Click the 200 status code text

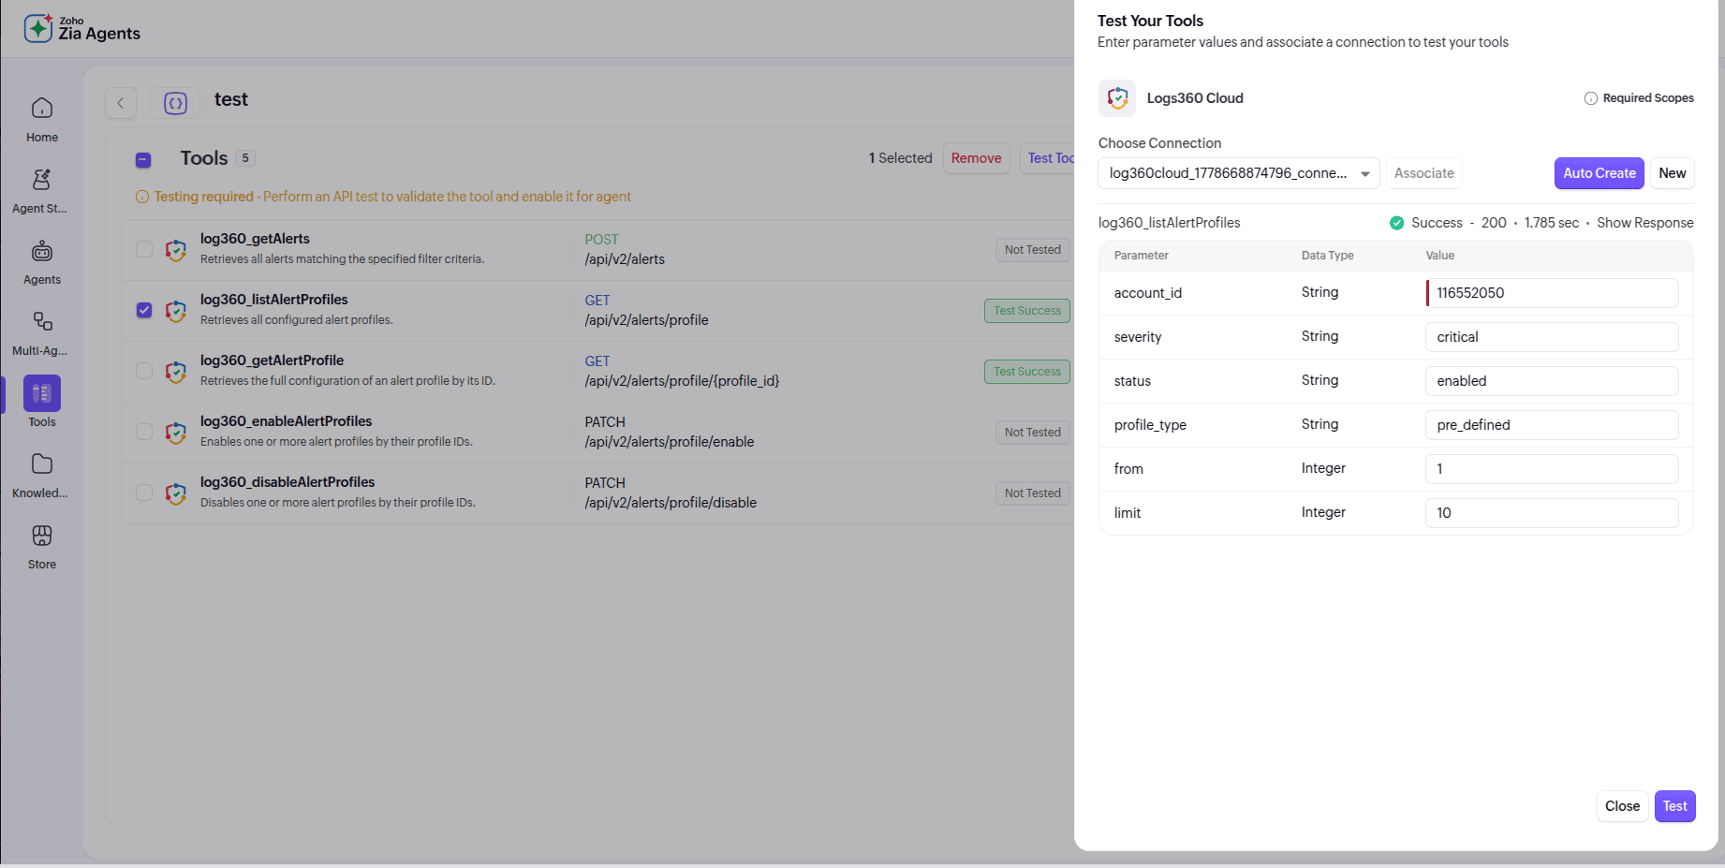pyautogui.click(x=1494, y=223)
